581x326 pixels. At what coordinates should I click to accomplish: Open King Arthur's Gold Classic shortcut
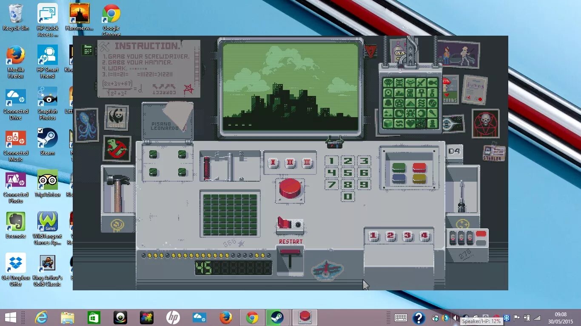(x=47, y=270)
